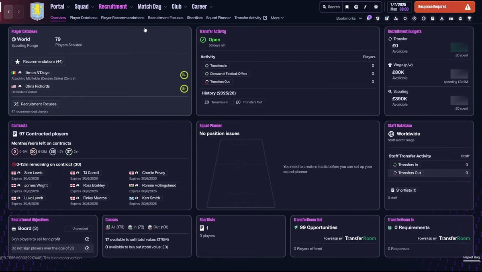
Task: Select 0-6M contract filter circle
Action: [15, 151]
